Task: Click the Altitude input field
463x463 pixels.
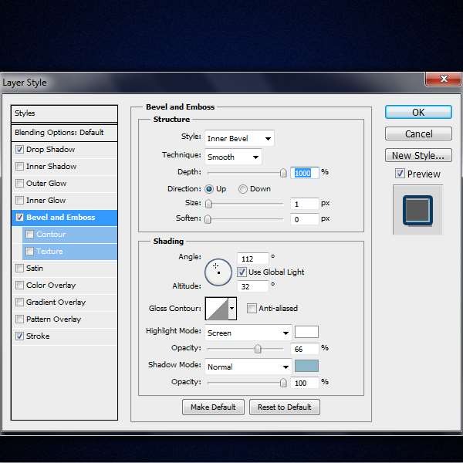Action: 253,286
